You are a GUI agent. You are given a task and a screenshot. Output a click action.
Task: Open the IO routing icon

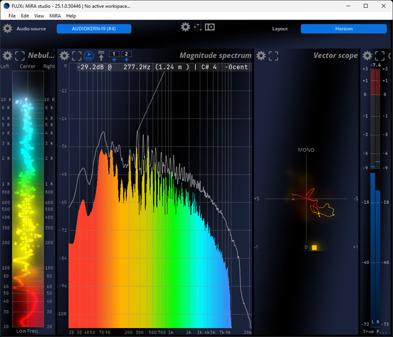pos(210,27)
